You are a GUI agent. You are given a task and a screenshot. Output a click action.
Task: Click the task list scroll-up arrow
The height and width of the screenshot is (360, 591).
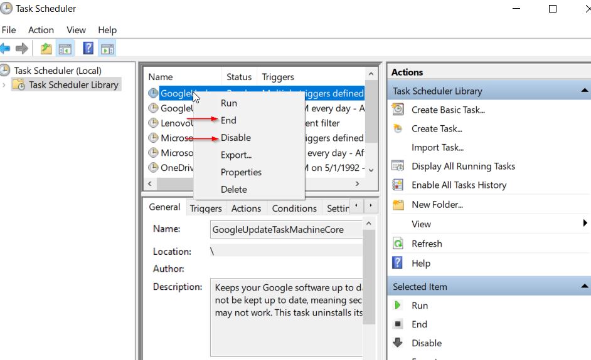click(371, 74)
